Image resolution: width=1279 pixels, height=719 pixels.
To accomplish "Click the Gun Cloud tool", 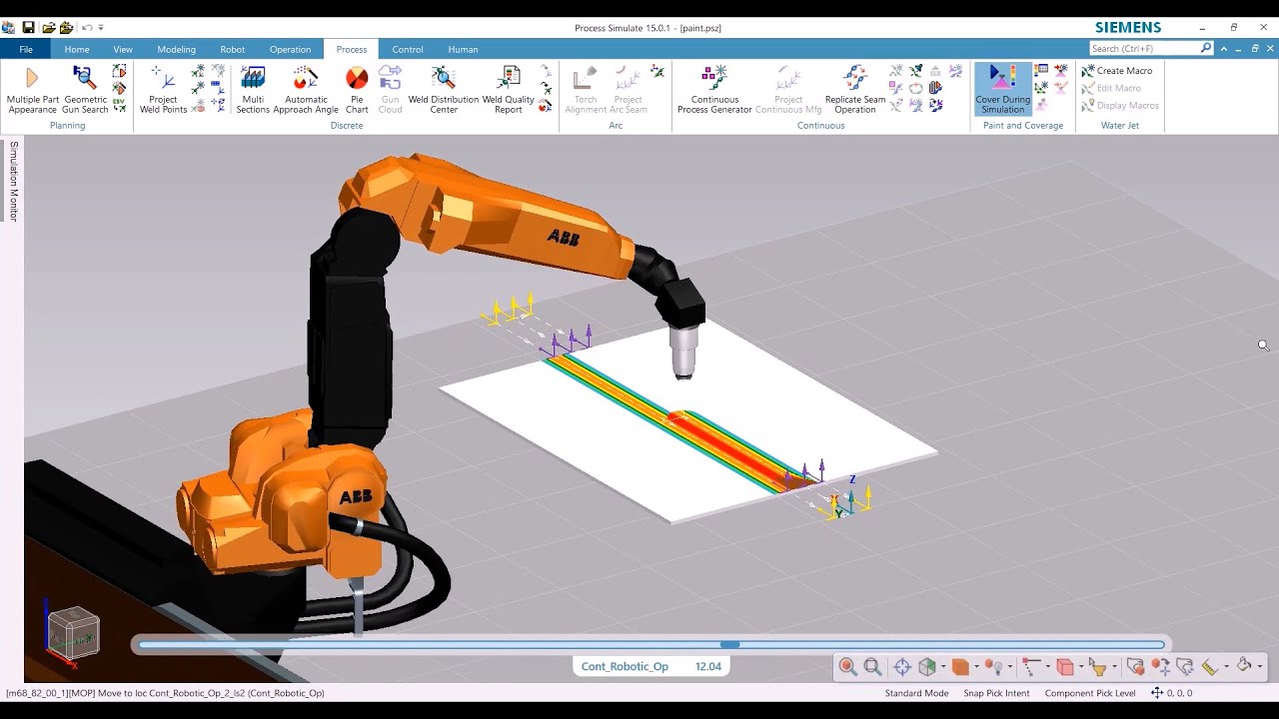I will tap(390, 90).
